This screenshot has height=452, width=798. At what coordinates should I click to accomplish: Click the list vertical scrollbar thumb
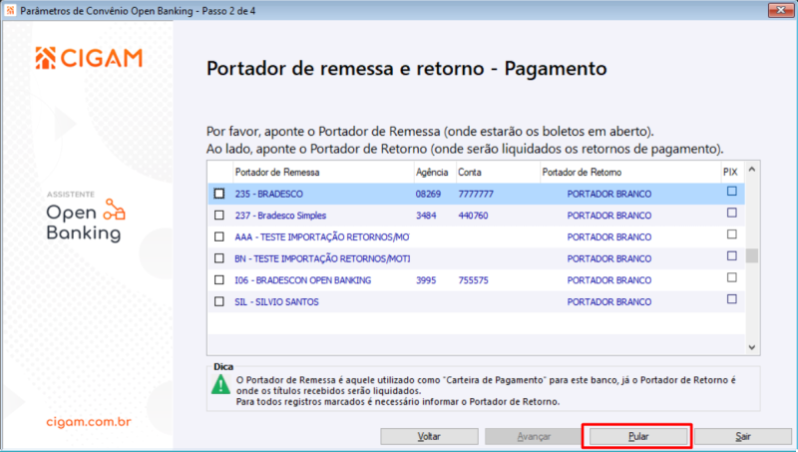pyautogui.click(x=752, y=255)
